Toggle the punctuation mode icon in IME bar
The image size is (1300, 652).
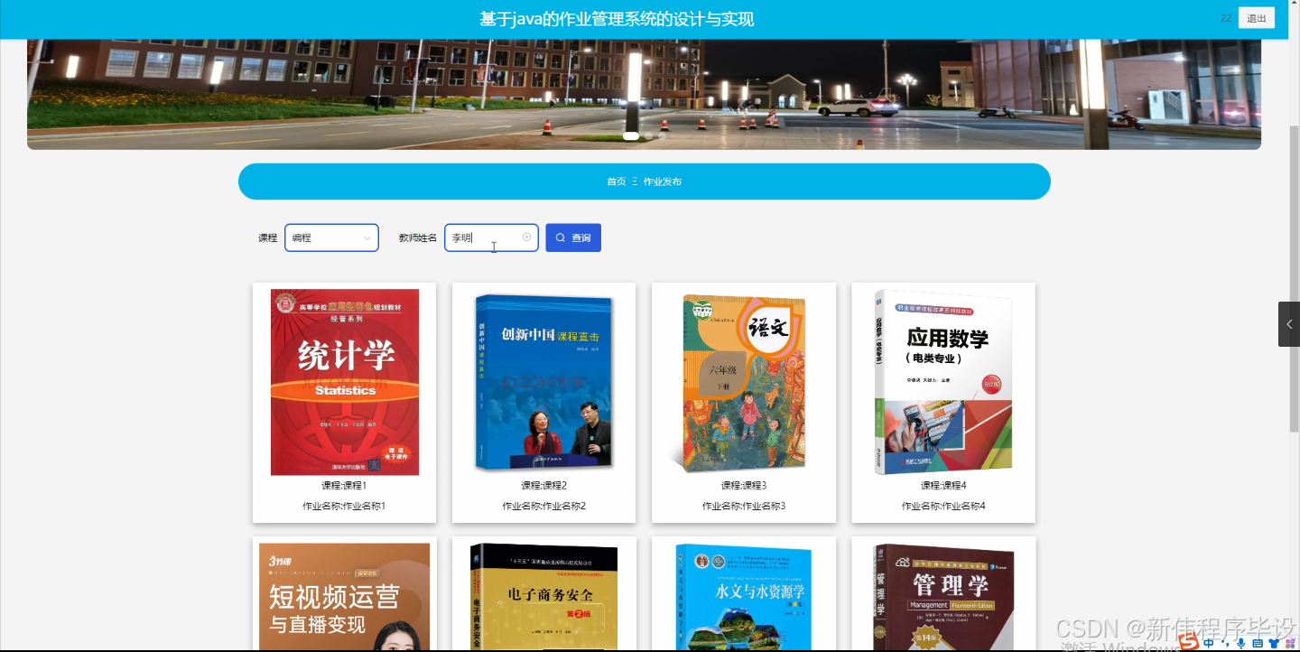tap(1225, 644)
